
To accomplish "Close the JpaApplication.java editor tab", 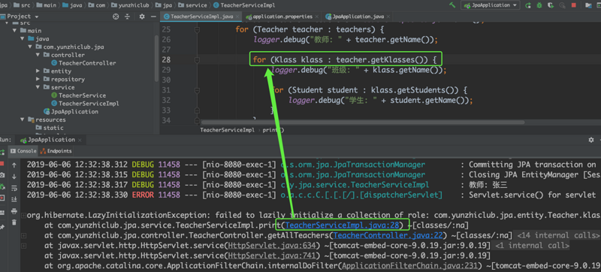I will (x=388, y=17).
